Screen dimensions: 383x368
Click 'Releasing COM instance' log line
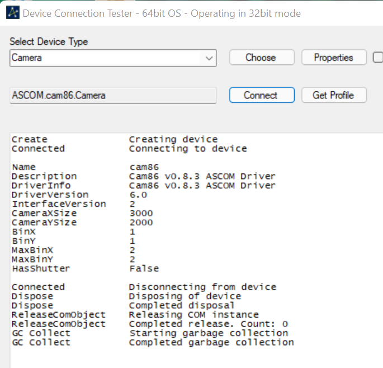click(x=194, y=314)
